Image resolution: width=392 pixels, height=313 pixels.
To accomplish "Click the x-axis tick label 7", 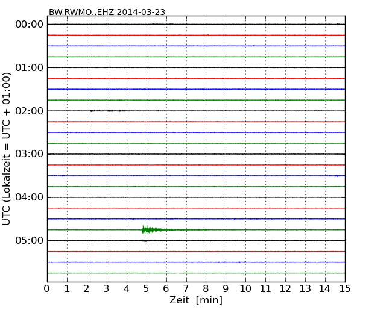I will (186, 289).
